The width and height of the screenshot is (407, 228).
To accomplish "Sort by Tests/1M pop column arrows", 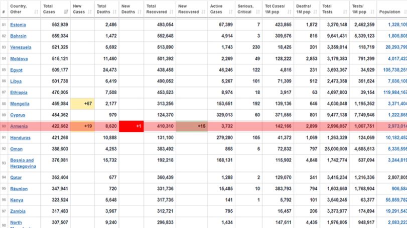I will tap(372, 12).
